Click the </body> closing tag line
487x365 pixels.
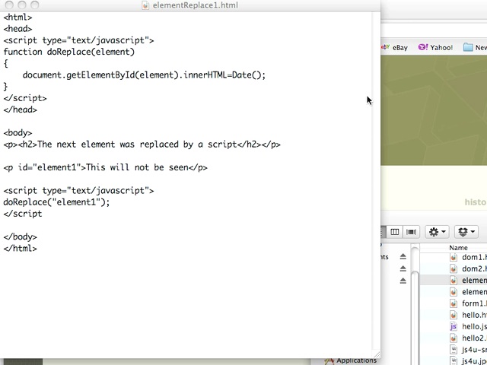pyautogui.click(x=21, y=236)
